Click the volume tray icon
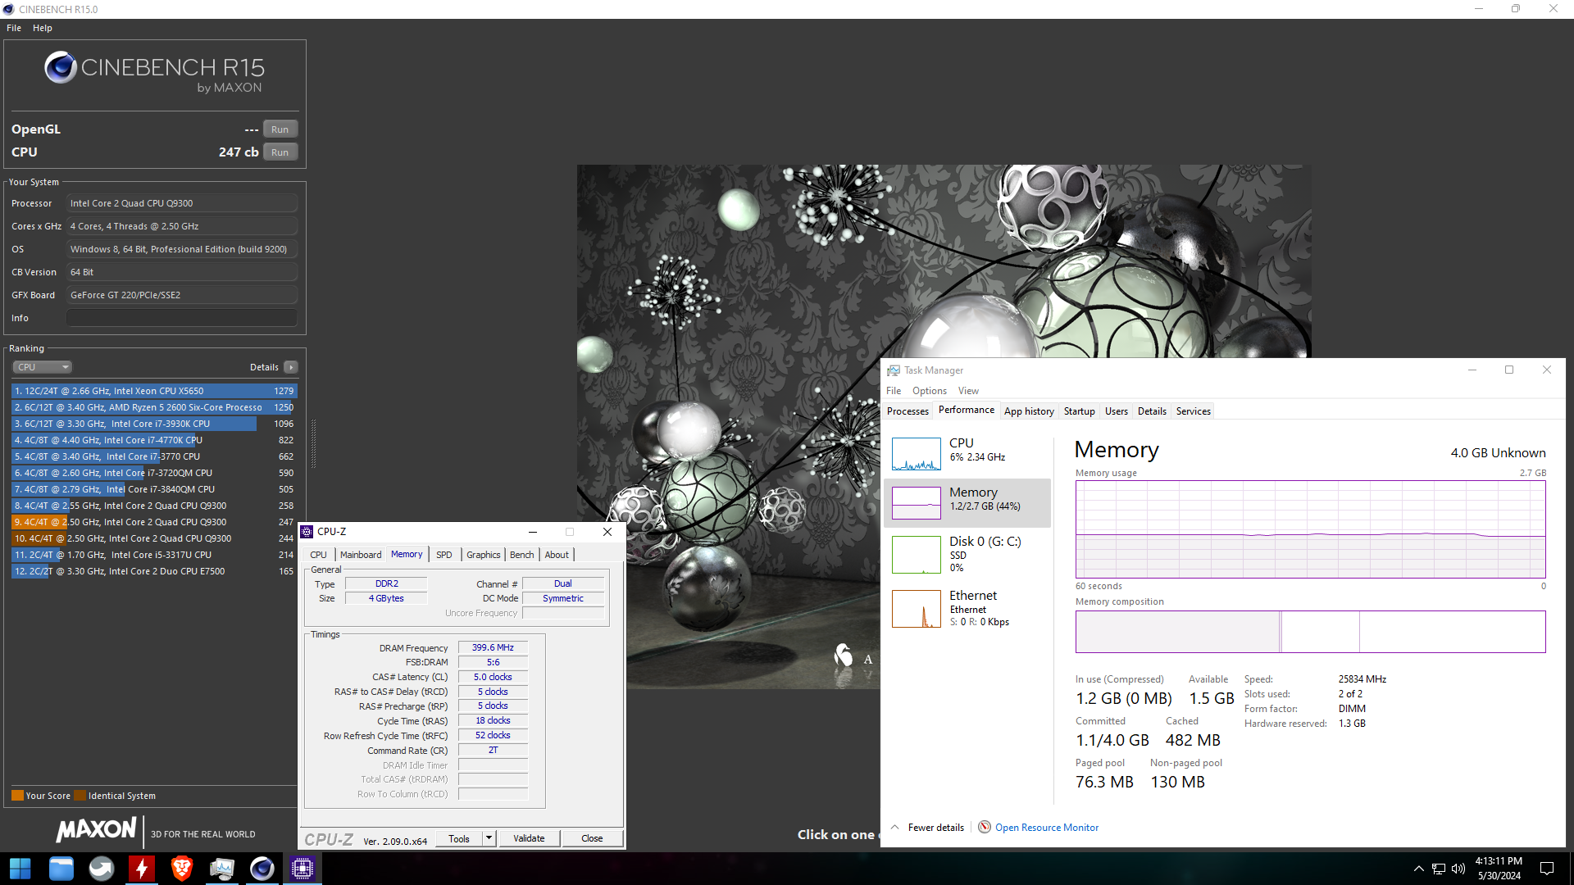The width and height of the screenshot is (1574, 885). click(x=1458, y=869)
